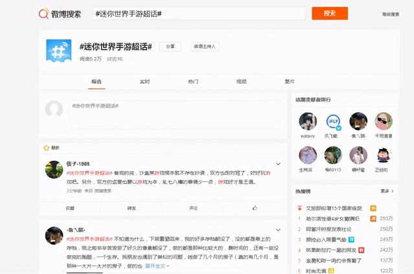Focus the search box containing #迷你世界手游超话#
This screenshot has width=414, height=274.
point(199,14)
